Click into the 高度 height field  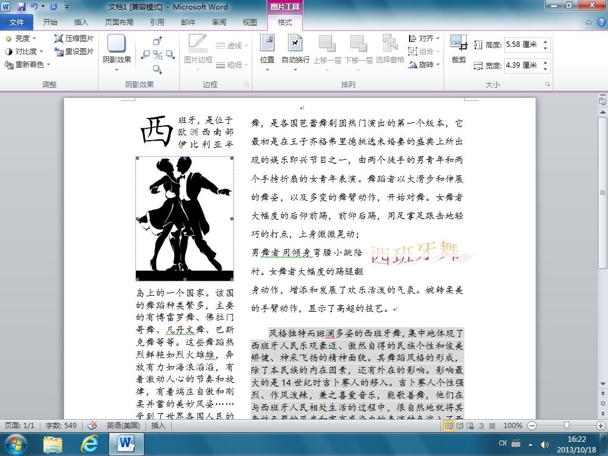(522, 45)
